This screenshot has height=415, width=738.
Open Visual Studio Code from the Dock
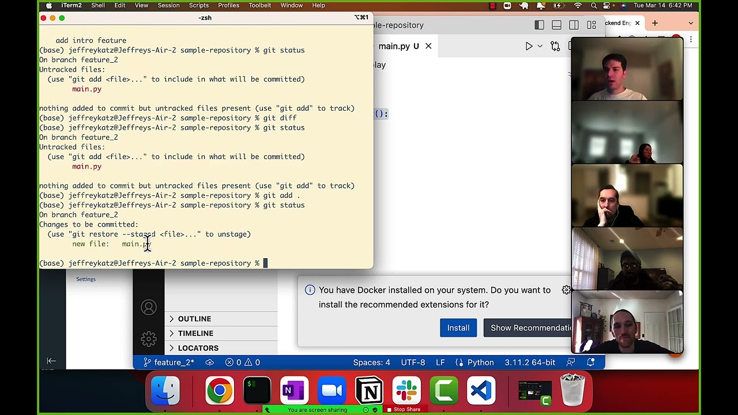point(481,391)
